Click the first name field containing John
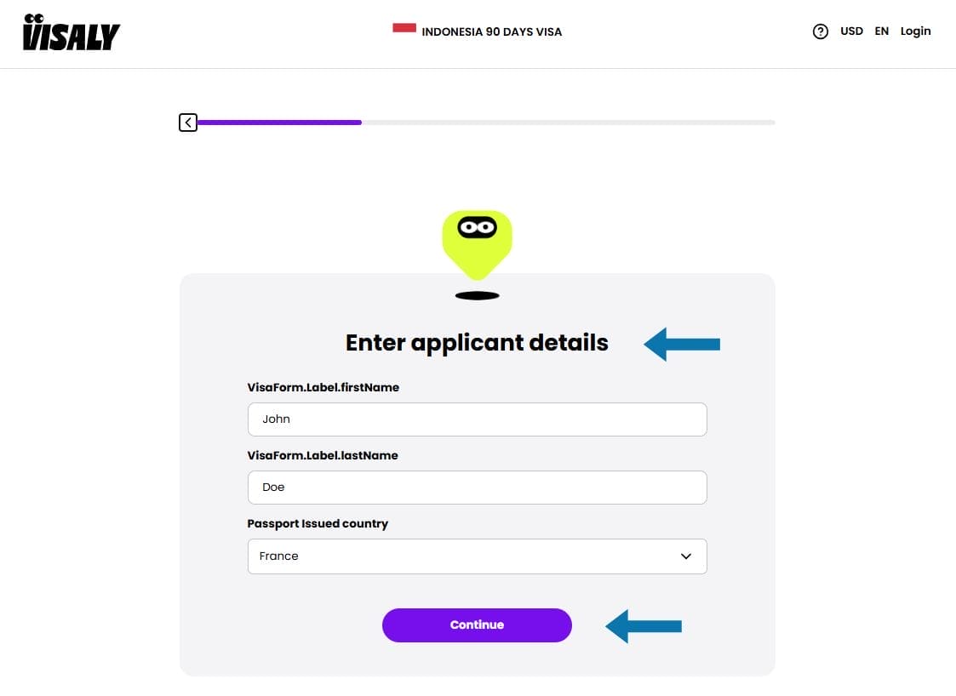 (x=477, y=419)
